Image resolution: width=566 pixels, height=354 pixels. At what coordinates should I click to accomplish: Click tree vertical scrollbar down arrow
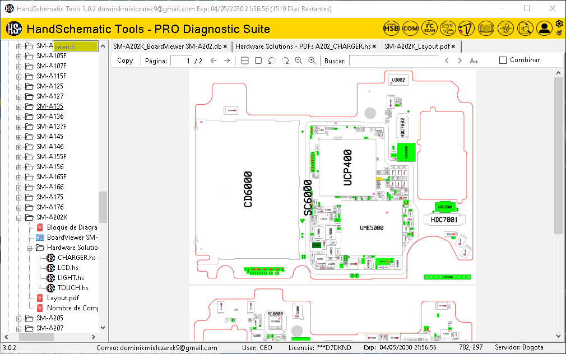coord(103,328)
